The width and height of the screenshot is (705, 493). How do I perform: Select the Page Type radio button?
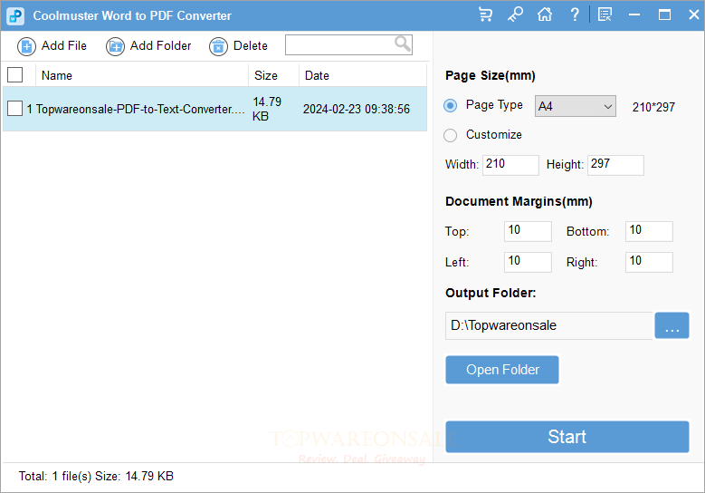click(x=450, y=105)
